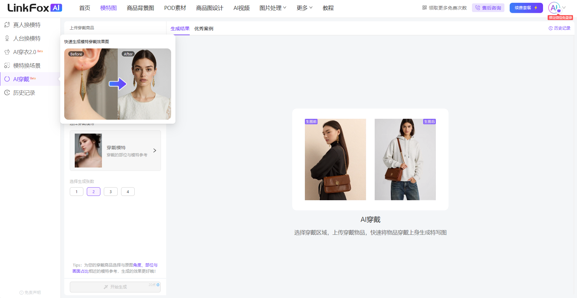Select the AI穿衣2.0 clothing icon
Screen dimensions: 577x298
[7, 52]
